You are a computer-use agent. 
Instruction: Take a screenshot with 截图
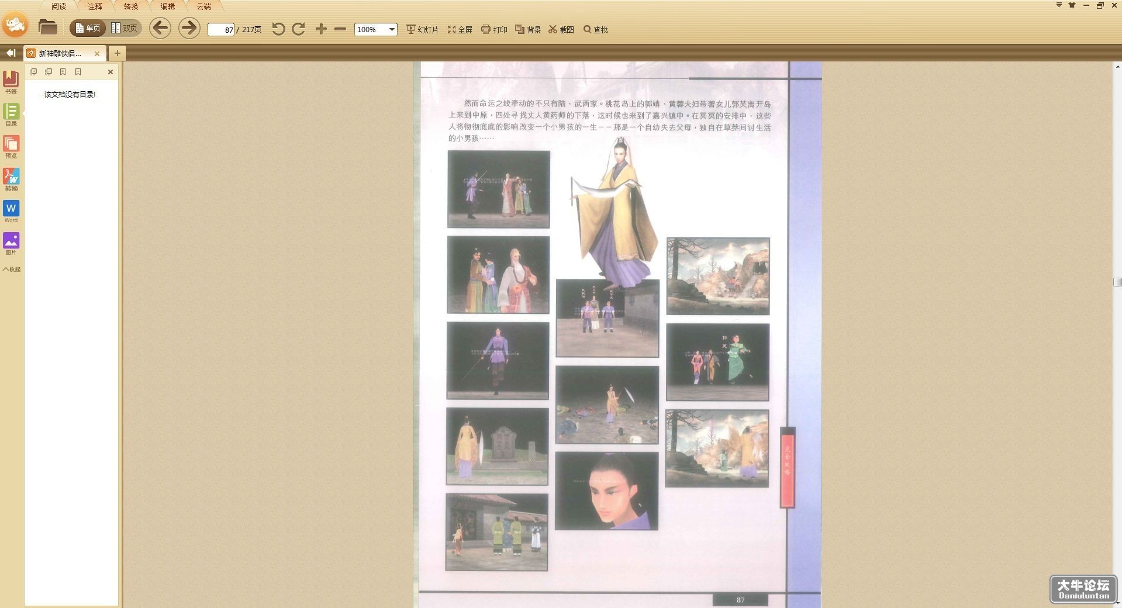click(561, 29)
